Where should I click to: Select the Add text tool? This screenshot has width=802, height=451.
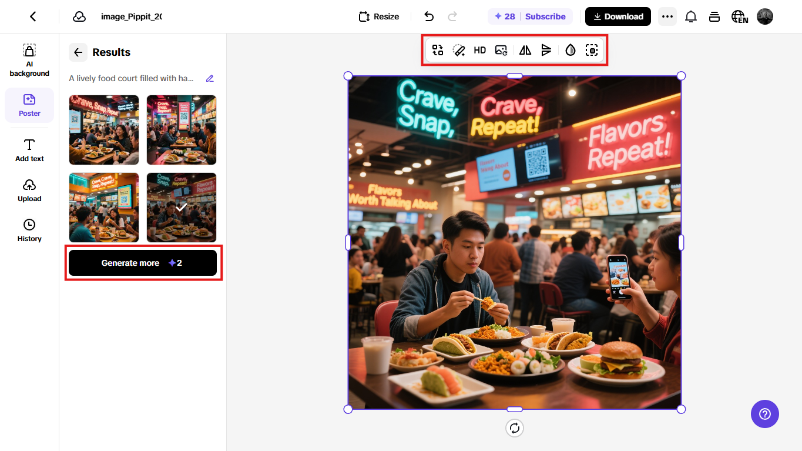click(x=29, y=150)
